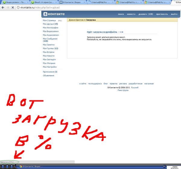Viewport: 181px width, 169px height.
Task: Click the browser forward arrow
Action: point(8,8)
